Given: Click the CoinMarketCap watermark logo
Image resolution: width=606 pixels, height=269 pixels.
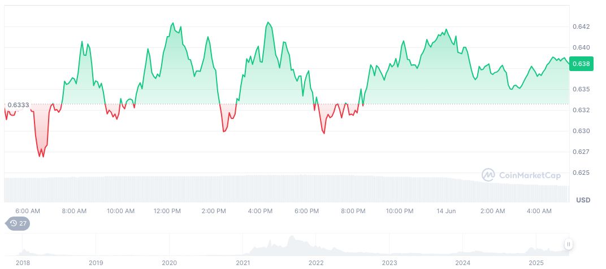Looking at the screenshot, I should pos(521,175).
